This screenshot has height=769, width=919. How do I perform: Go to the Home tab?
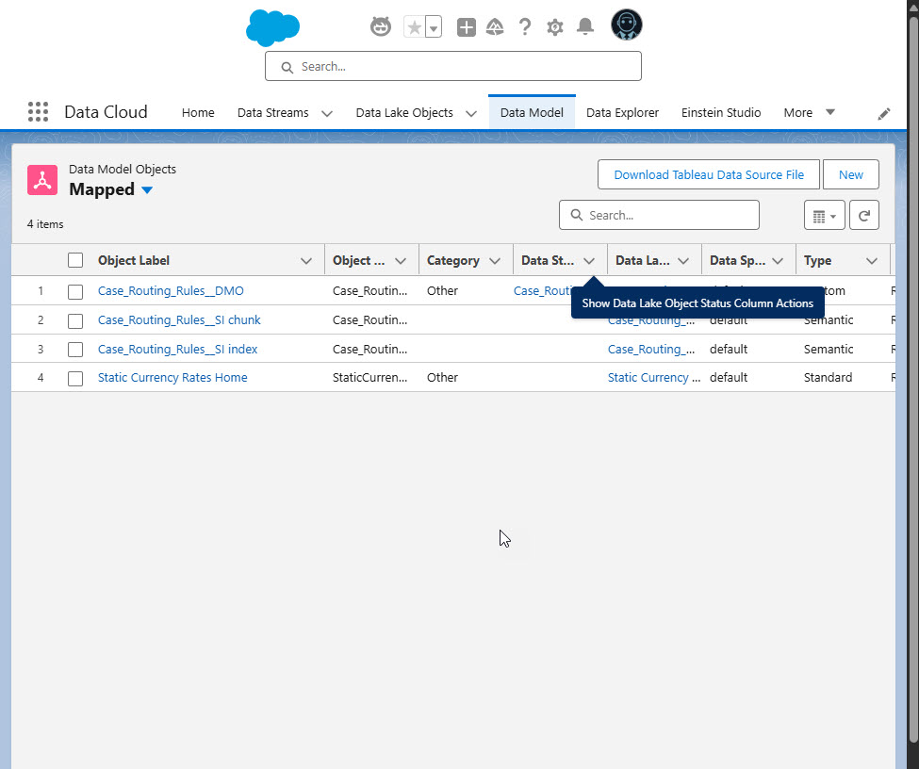coord(198,112)
